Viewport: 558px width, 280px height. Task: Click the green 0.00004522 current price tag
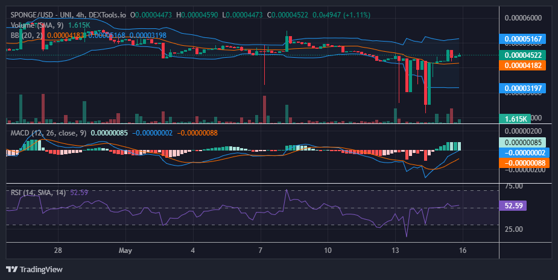click(x=522, y=55)
